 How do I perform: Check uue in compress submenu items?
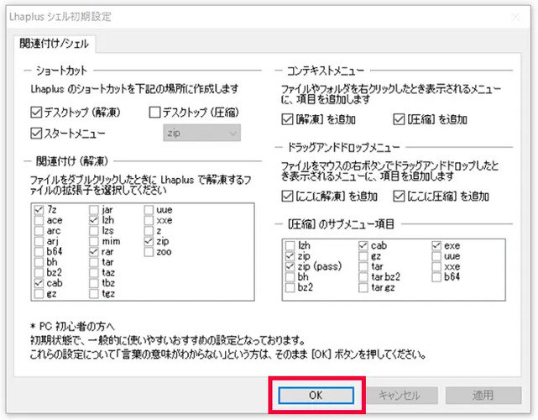tap(436, 256)
